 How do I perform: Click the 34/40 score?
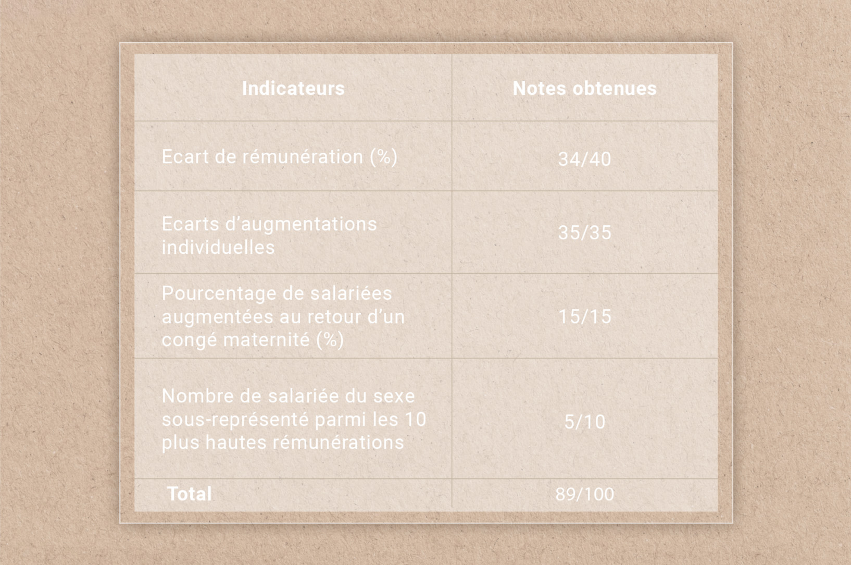[x=584, y=159]
